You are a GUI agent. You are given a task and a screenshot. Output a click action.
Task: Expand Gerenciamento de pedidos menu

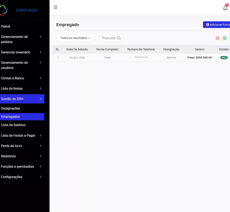pos(22,39)
